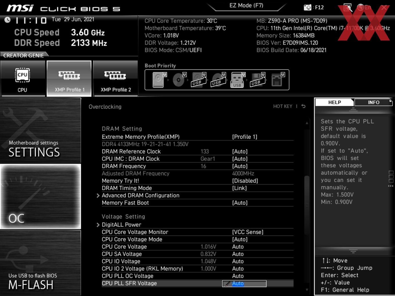Click the scrollbar down arrow
The width and height of the screenshot is (395, 296).
[307, 290]
